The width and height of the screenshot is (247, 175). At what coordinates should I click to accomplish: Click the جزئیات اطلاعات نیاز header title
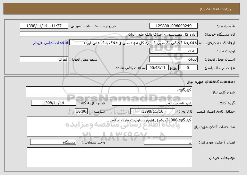click(x=215, y=9)
